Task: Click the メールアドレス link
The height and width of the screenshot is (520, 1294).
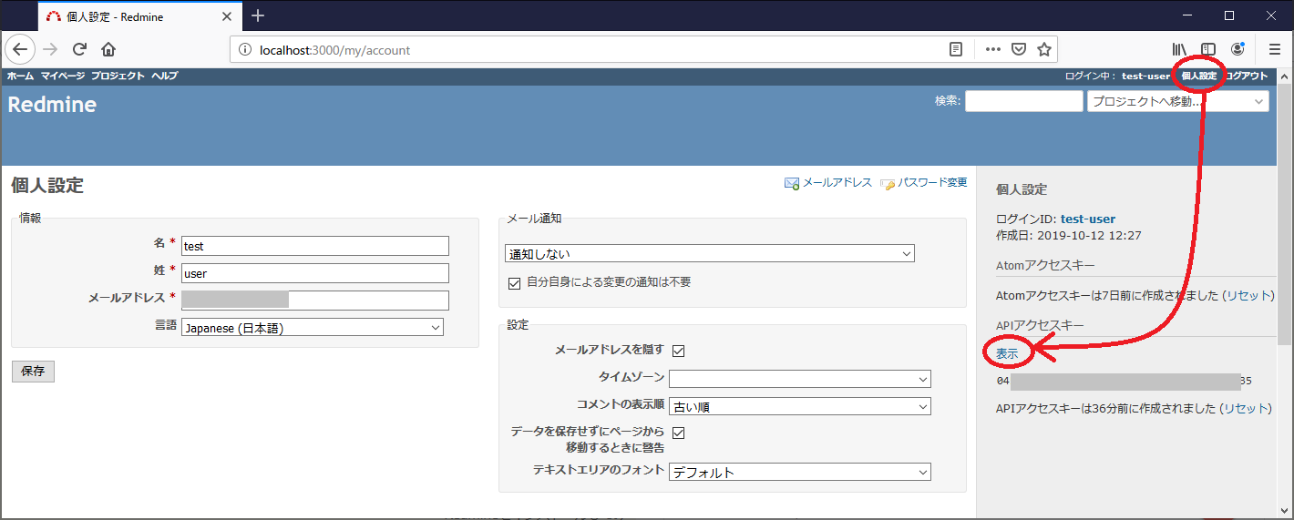Action: click(837, 183)
